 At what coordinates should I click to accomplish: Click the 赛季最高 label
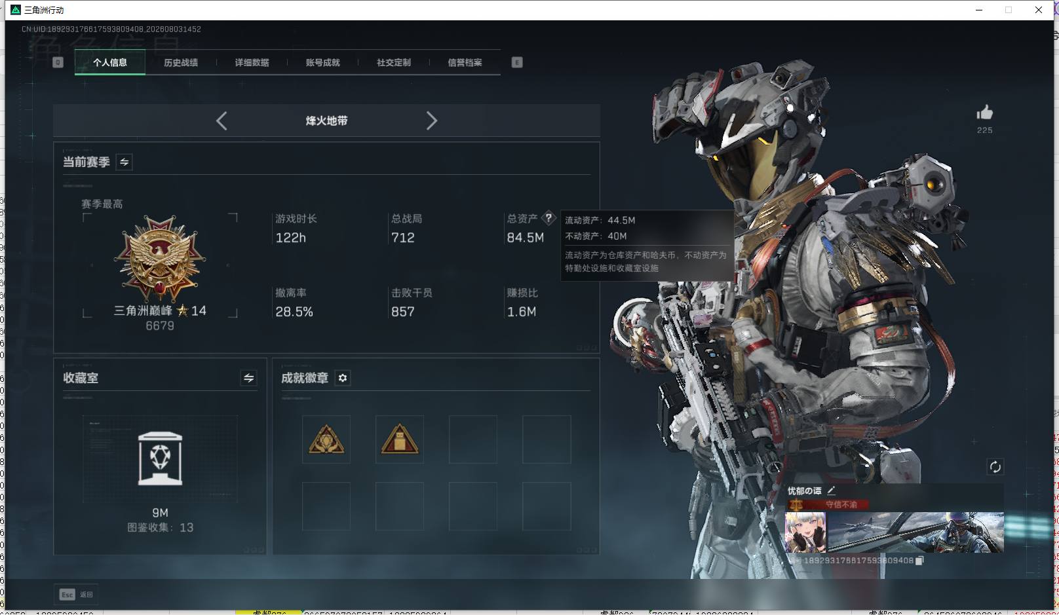pos(102,204)
